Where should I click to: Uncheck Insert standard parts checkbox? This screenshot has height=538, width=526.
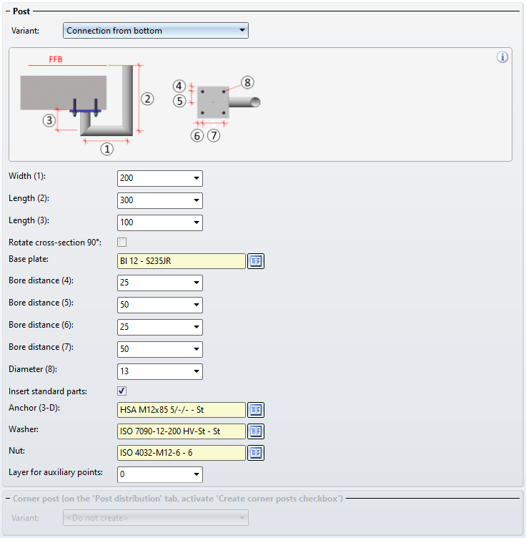tap(121, 391)
